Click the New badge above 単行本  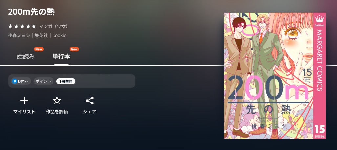74,49
